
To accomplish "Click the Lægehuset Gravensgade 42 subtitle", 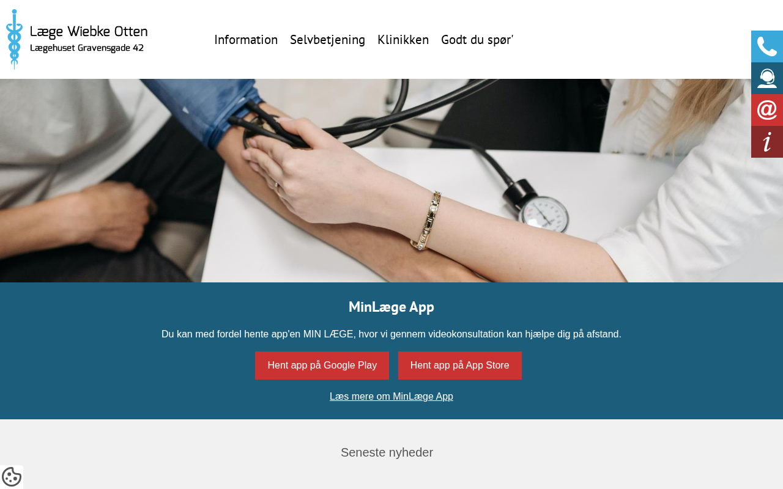I will pyautogui.click(x=87, y=48).
